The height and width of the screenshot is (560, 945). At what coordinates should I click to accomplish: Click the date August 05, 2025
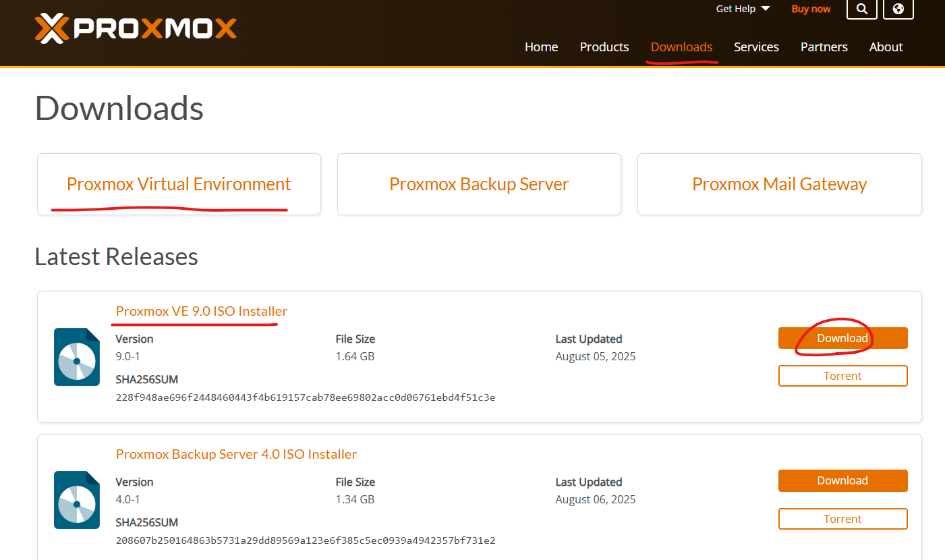(x=596, y=356)
